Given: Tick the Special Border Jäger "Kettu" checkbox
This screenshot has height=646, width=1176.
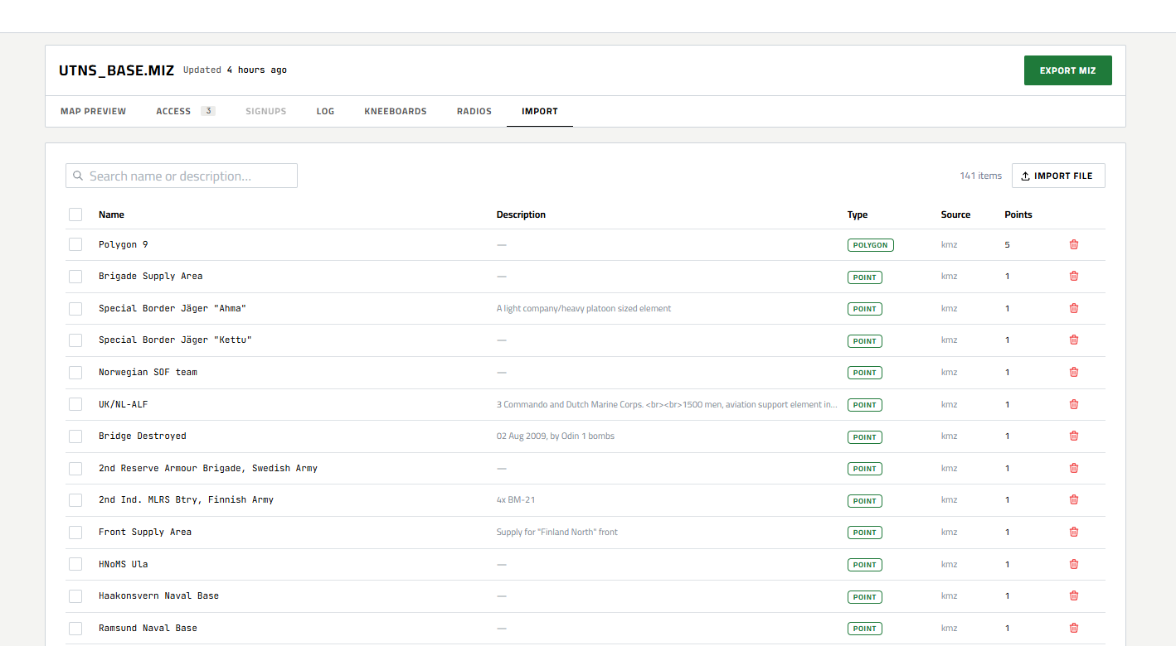Looking at the screenshot, I should click(x=75, y=340).
